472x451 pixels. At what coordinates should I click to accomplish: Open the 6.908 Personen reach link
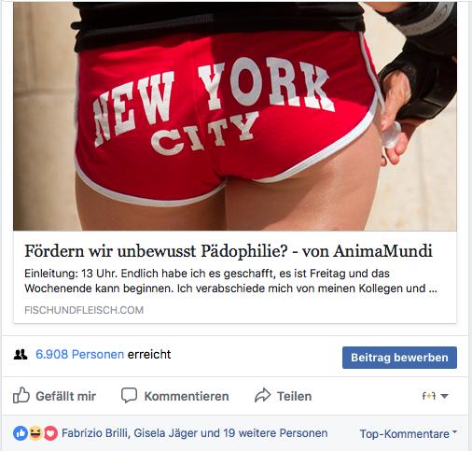tap(79, 354)
